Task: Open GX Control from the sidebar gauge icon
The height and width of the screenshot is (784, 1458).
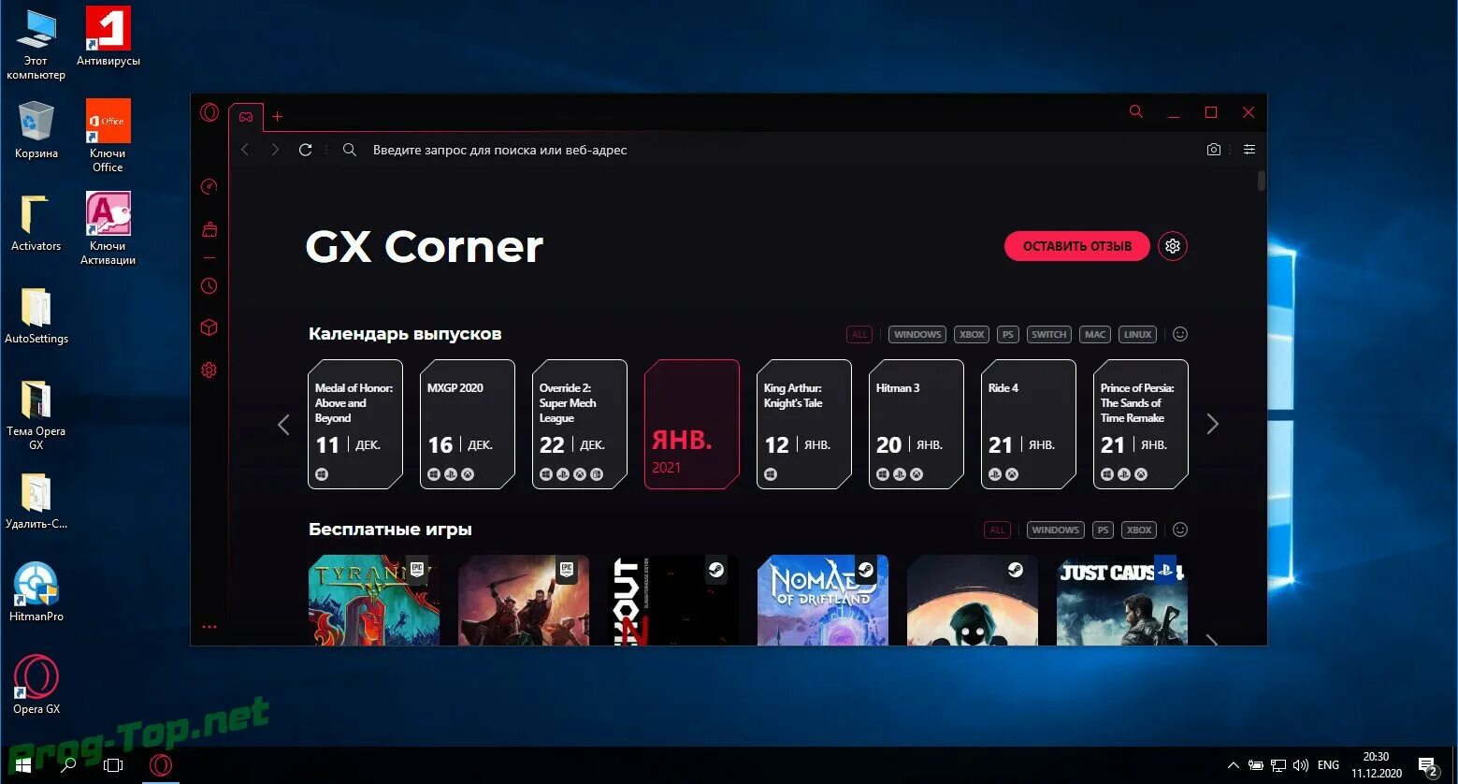Action: click(209, 186)
